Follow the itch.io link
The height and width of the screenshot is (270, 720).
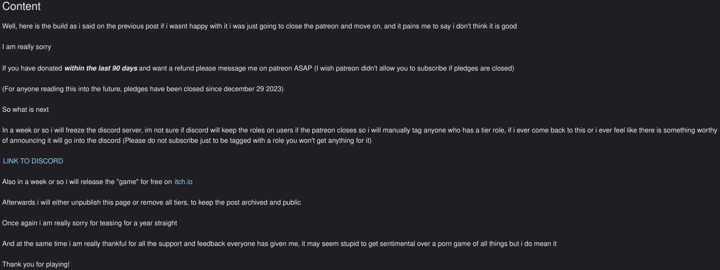click(183, 181)
